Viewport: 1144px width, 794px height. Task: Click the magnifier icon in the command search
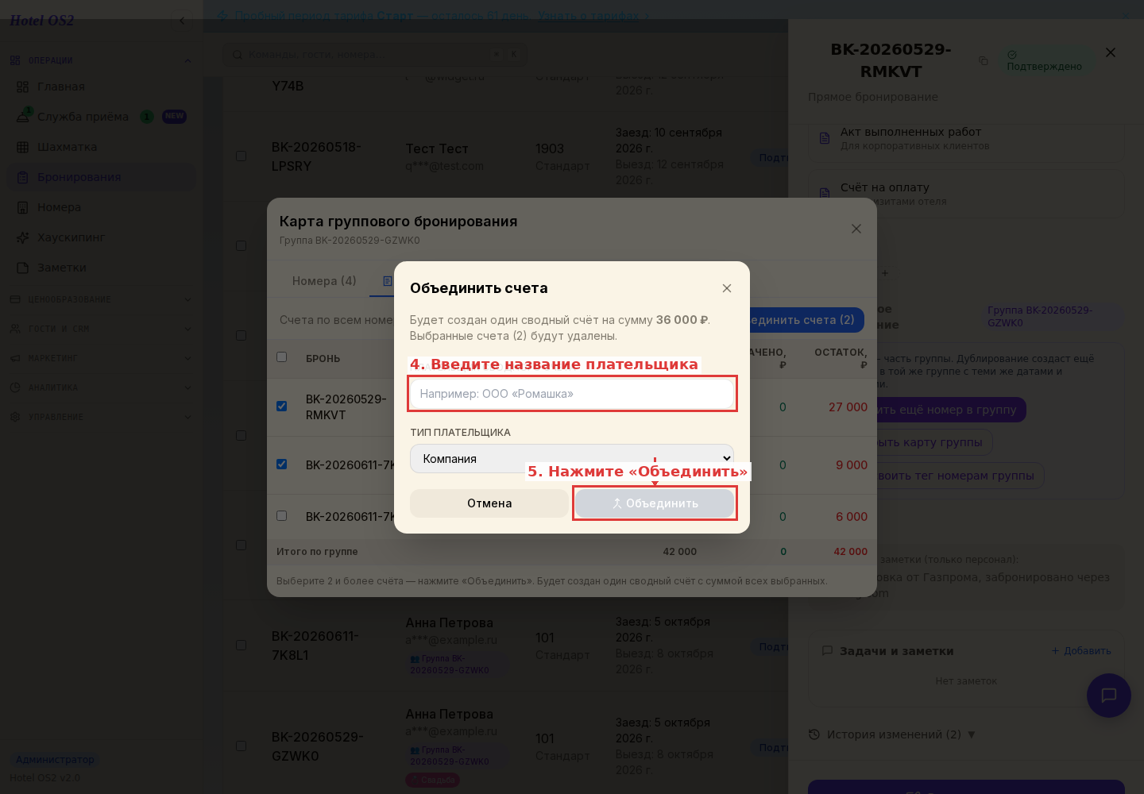[x=237, y=55]
